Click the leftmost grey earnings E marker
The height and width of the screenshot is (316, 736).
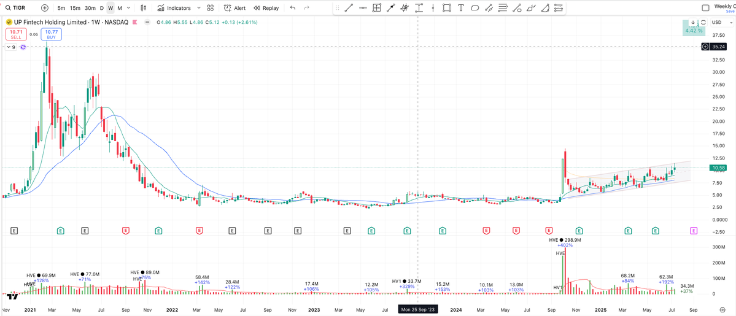coord(14,230)
